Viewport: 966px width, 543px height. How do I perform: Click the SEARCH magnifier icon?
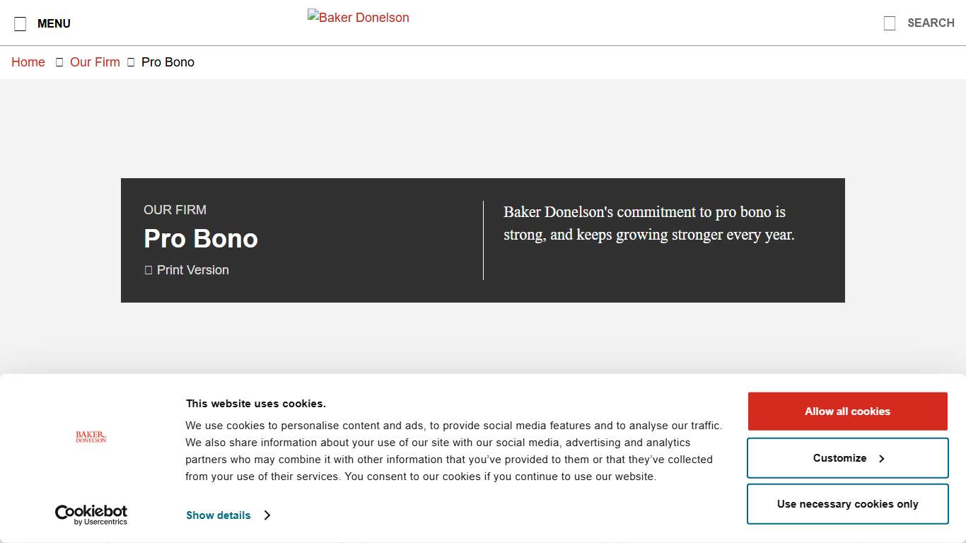(888, 22)
